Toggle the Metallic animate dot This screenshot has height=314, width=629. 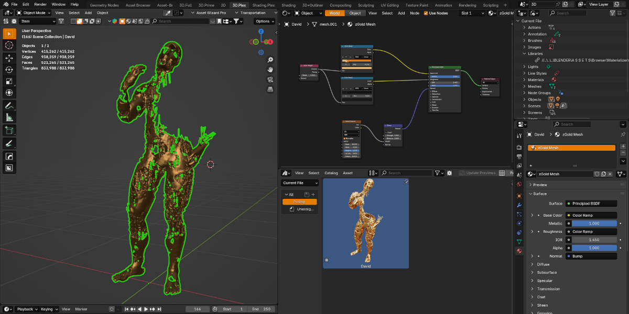[621, 223]
